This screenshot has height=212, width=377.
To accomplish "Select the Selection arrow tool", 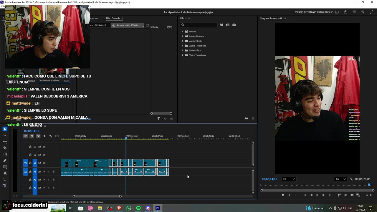I will tap(5, 129).
